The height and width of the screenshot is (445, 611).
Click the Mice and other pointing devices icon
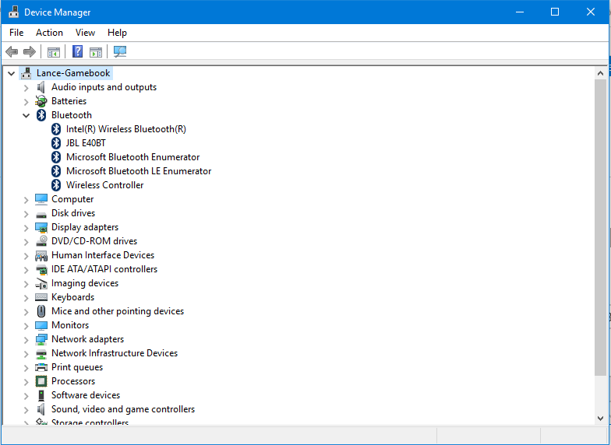click(41, 311)
